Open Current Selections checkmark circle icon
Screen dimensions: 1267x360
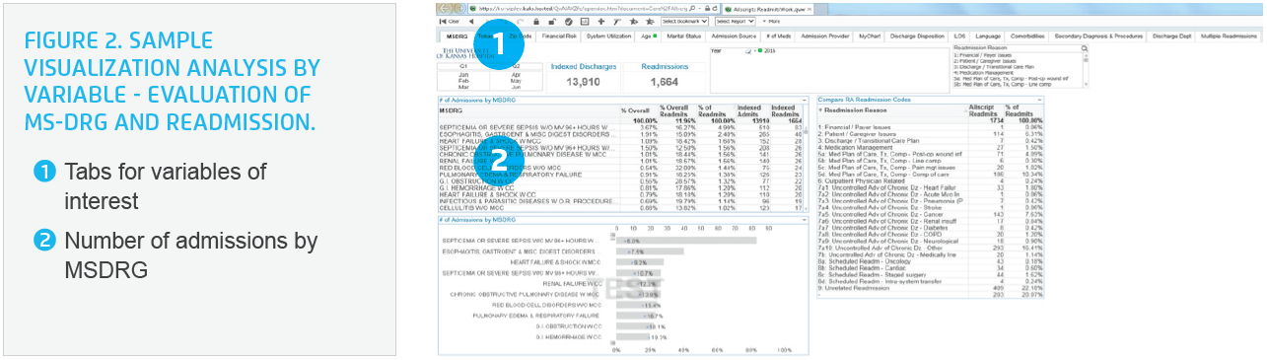pos(568,22)
